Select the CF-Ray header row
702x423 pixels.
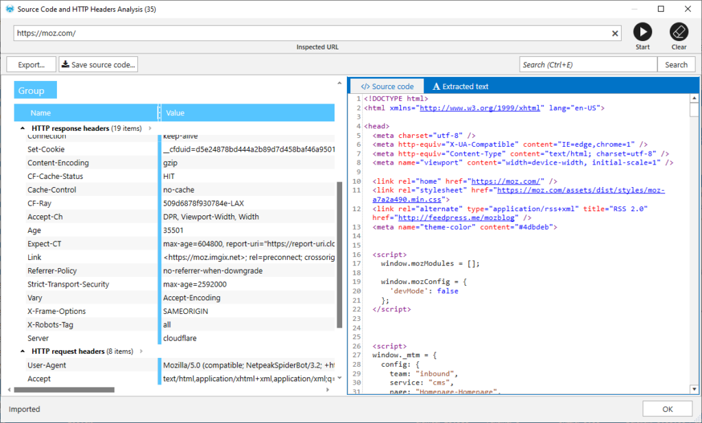click(180, 203)
